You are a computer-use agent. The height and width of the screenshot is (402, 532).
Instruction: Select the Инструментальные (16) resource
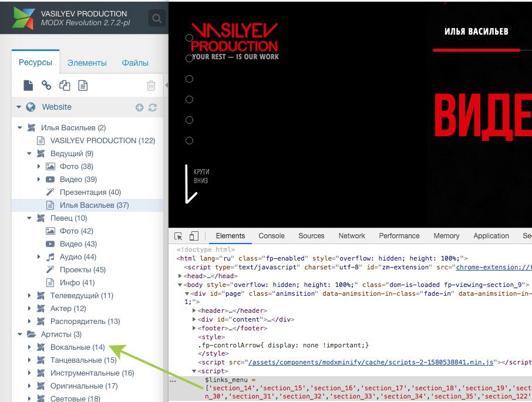click(92, 373)
